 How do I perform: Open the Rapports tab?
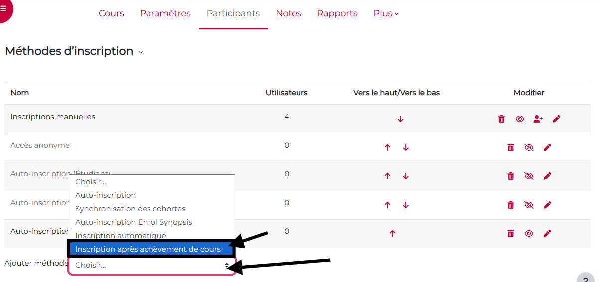(x=337, y=13)
